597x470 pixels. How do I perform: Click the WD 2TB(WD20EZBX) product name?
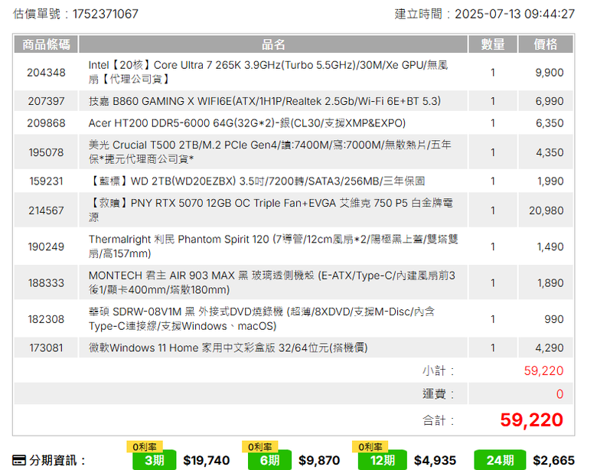pyautogui.click(x=257, y=181)
